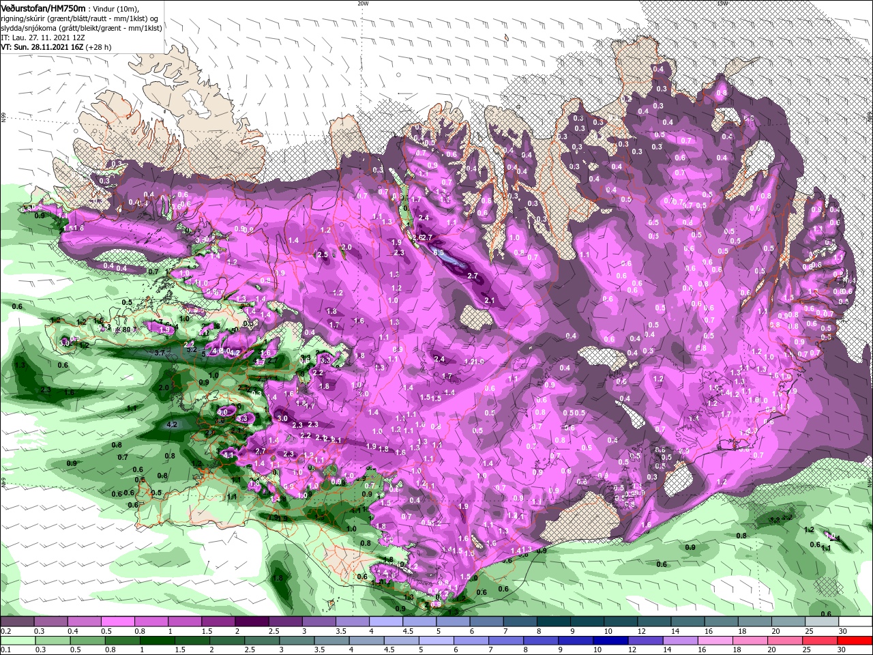Click the 'Vindur (10m),' header text
Screen dimensions: 873x655
click(x=116, y=8)
